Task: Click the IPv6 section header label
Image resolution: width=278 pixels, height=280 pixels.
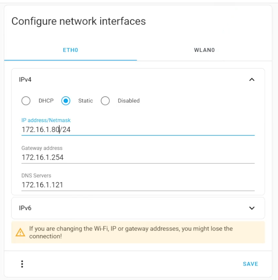Action: click(25, 208)
